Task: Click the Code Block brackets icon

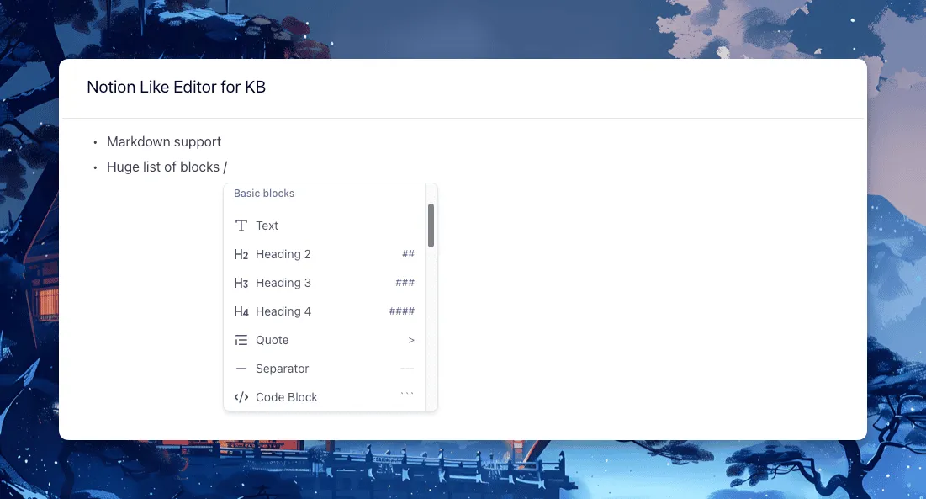Action: tap(241, 397)
